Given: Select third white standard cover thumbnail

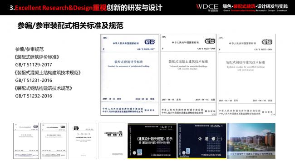Looking at the screenshot, I should coord(83,141).
